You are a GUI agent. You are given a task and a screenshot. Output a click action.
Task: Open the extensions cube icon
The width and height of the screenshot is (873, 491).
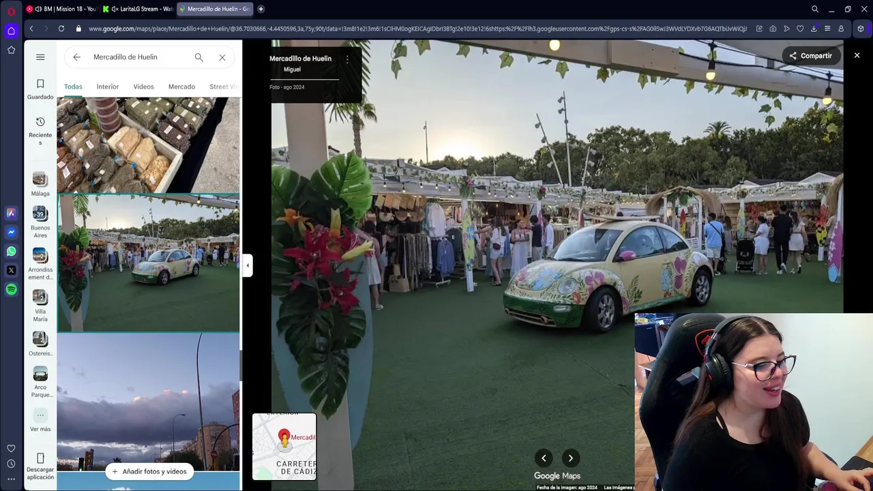[861, 29]
